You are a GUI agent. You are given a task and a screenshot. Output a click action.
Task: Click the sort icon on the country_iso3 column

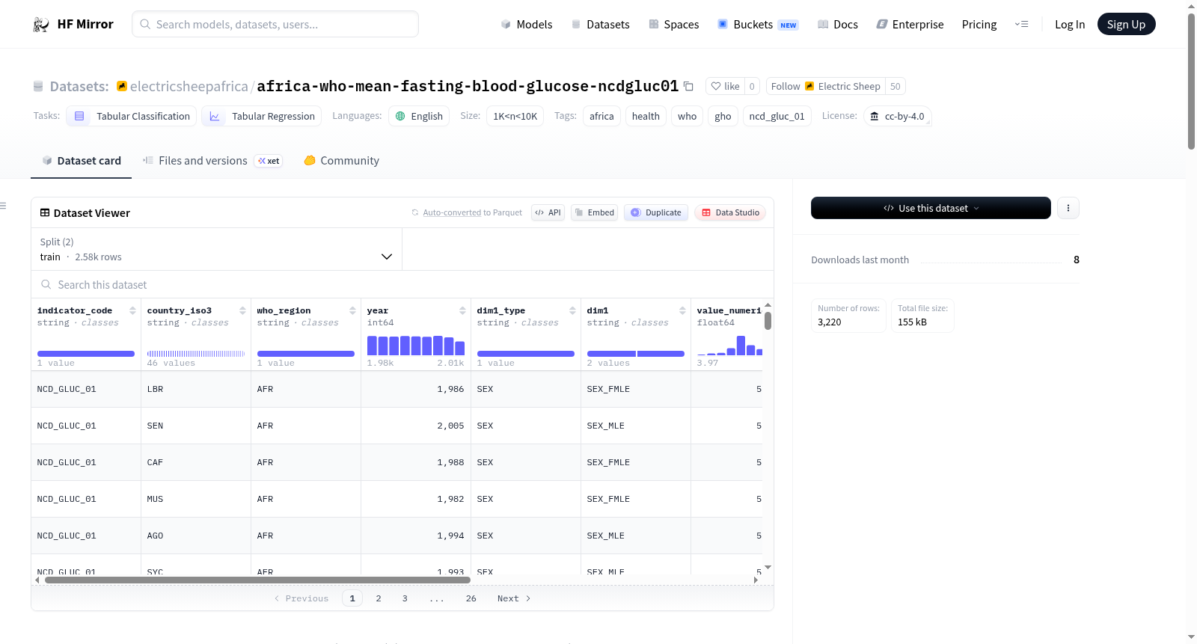point(242,310)
